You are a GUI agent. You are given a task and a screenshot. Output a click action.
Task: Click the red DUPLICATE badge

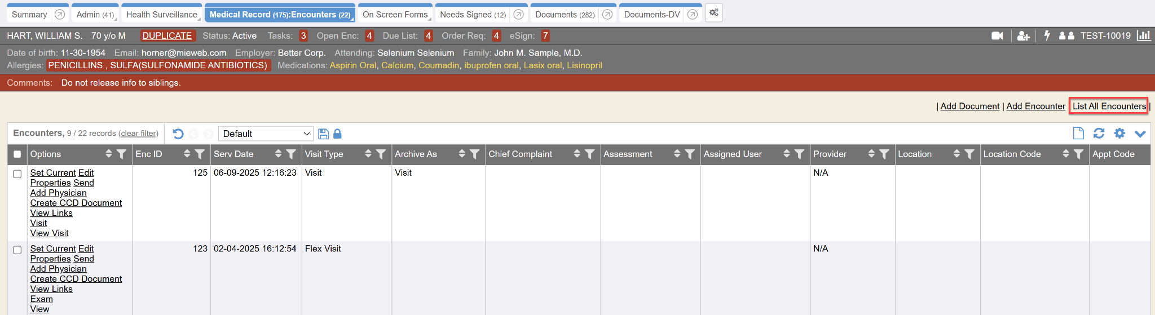(167, 36)
